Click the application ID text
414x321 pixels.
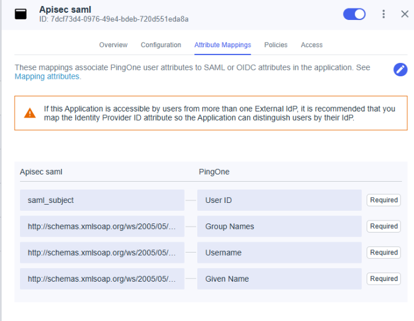coord(114,19)
